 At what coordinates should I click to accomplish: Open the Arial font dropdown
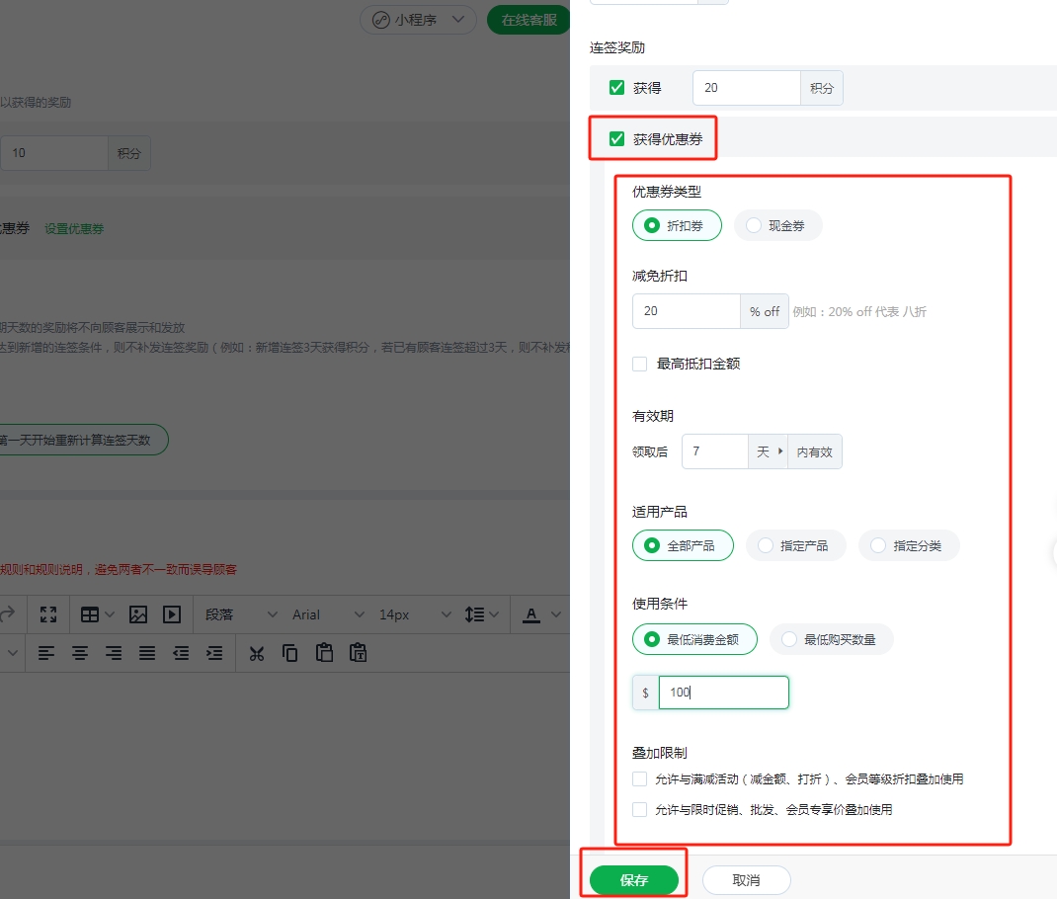(328, 613)
